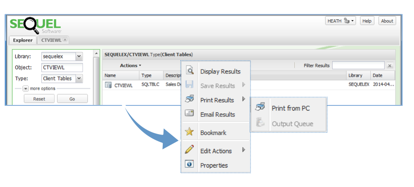Click the Bookmark star icon
Image resolution: width=414 pixels, height=187 pixels.
190,132
